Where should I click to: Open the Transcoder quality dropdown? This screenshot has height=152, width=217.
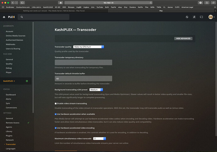pyautogui.click(x=89, y=47)
